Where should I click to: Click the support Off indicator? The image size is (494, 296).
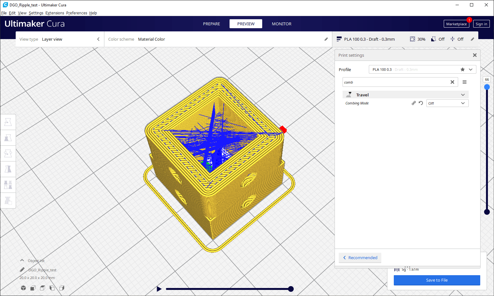438,39
